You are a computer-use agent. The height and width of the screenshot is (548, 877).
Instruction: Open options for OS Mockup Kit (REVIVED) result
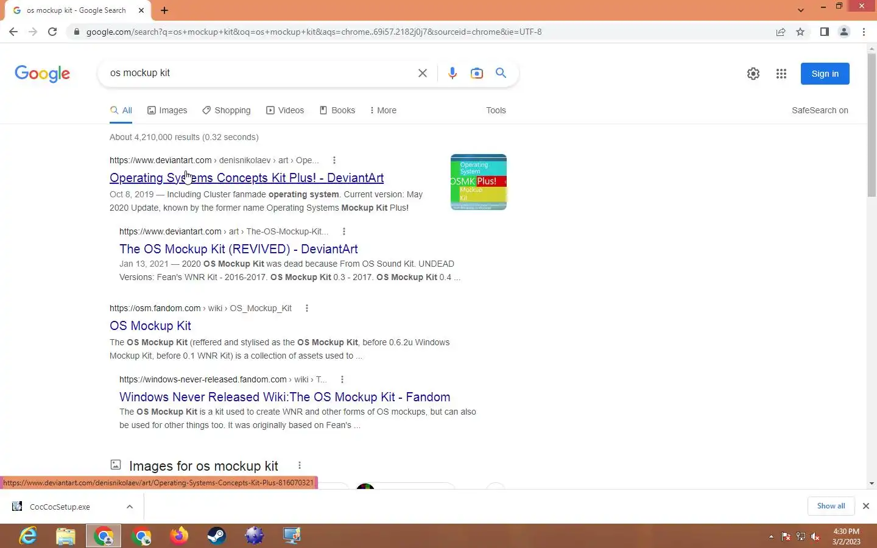coord(344,231)
